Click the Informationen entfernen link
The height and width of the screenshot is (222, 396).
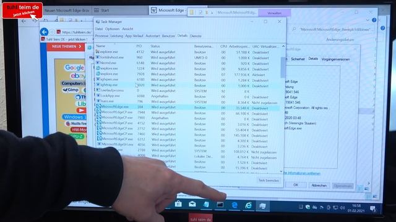point(302,173)
